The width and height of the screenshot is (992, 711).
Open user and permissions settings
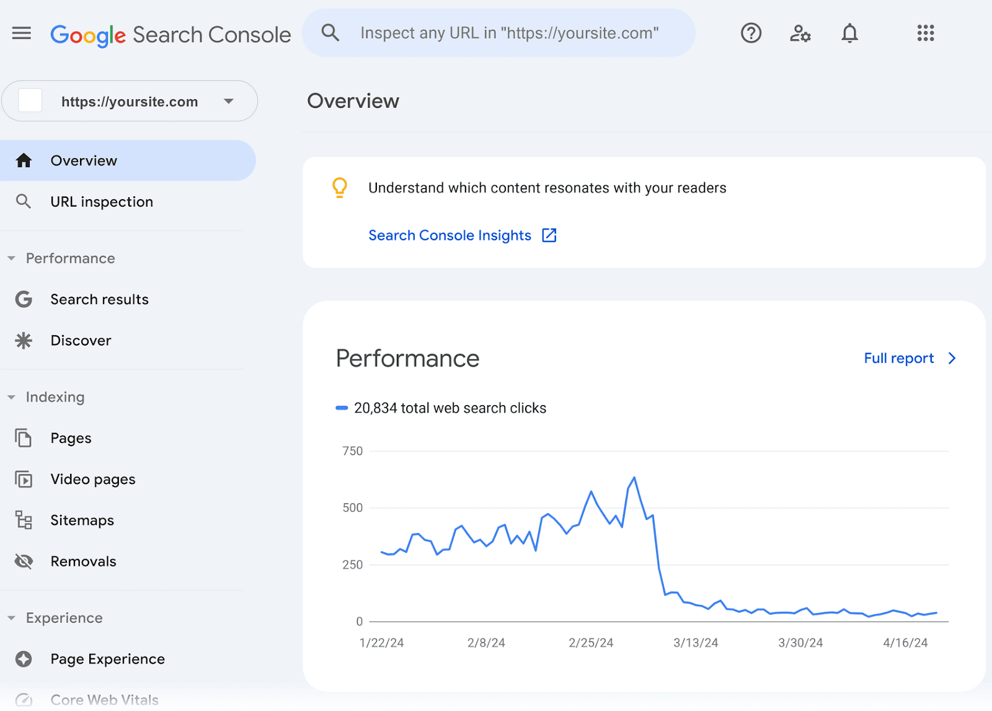point(800,34)
